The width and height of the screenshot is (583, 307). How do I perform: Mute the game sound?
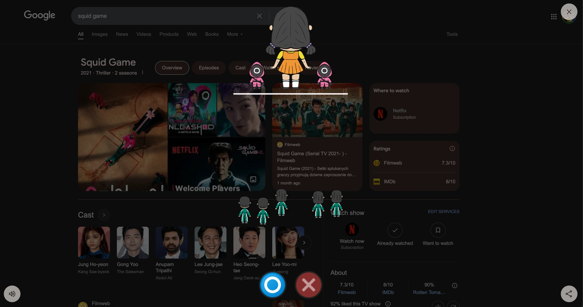coord(12,294)
